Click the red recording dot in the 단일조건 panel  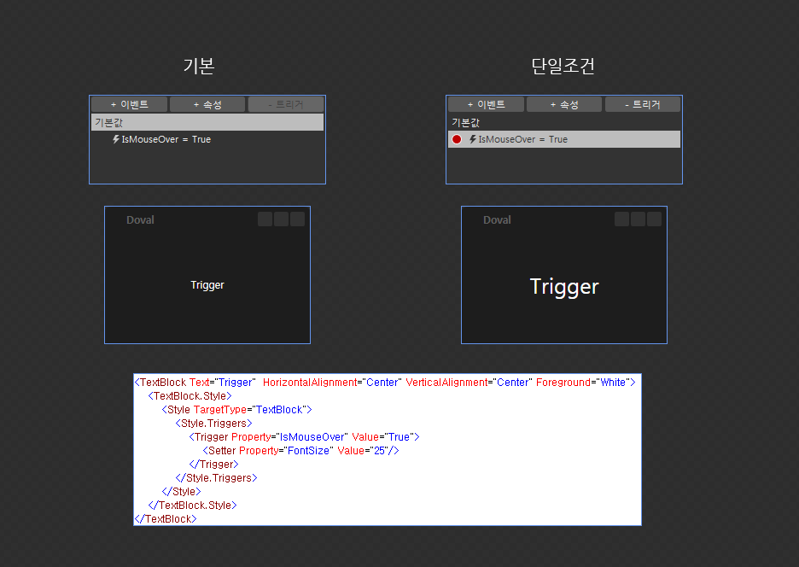[x=457, y=139]
